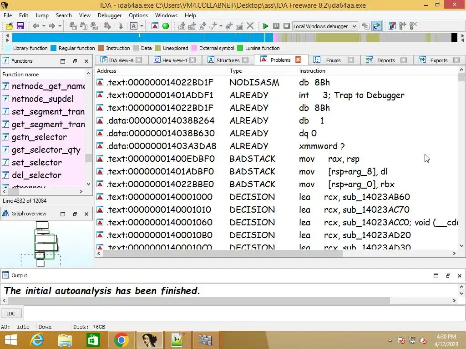Select the NODISASM problem row
466x349 pixels.
point(276,82)
